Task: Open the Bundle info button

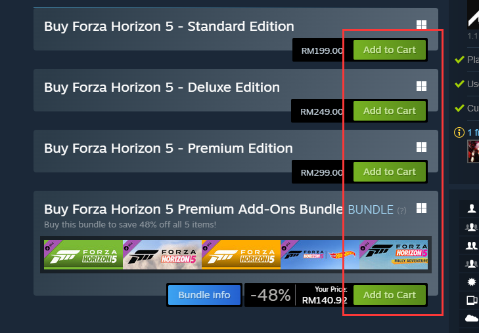Action: coord(204,295)
